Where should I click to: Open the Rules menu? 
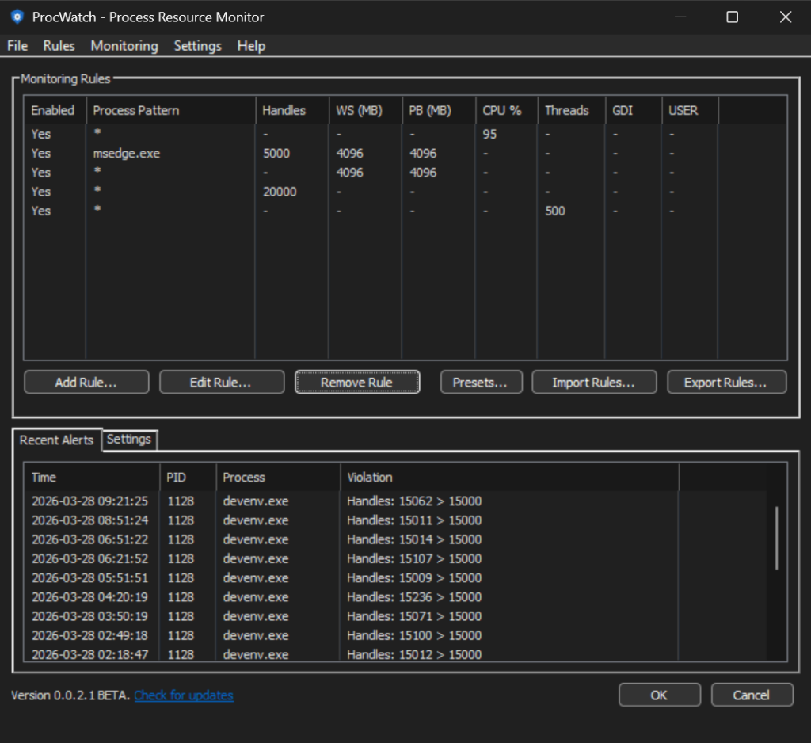pos(59,46)
